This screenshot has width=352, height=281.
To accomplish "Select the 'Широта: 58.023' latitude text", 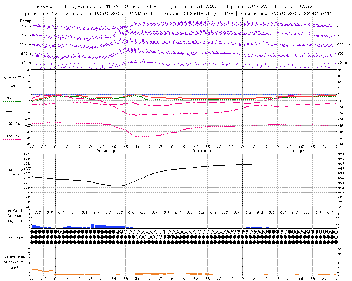I will [245, 7].
